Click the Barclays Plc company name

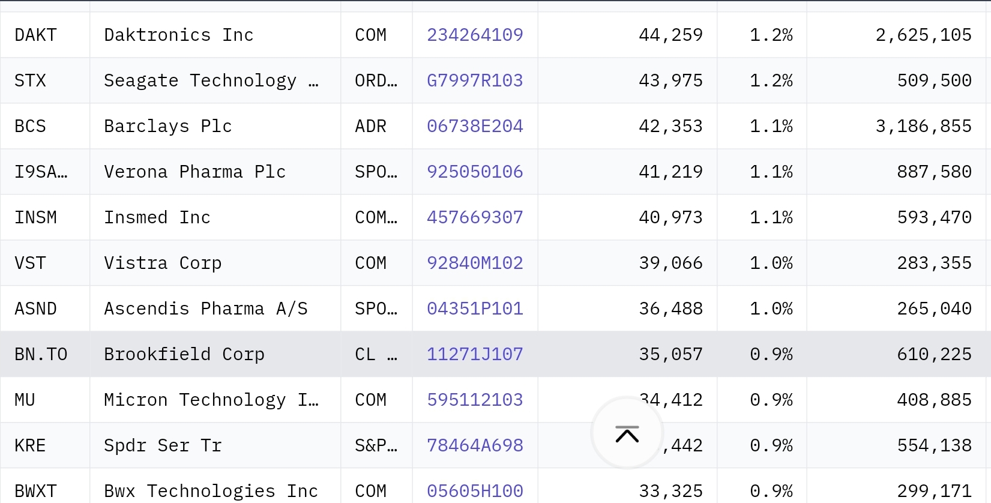(x=168, y=126)
